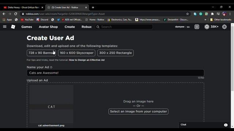Open the Roblox settings gear icon
The height and width of the screenshot is (131, 234).
tap(224, 27)
